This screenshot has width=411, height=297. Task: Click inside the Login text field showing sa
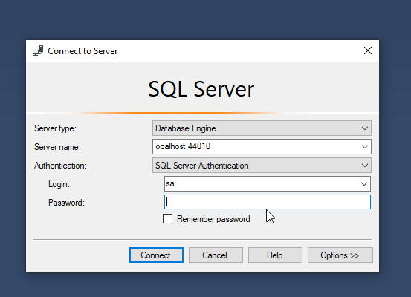click(262, 184)
